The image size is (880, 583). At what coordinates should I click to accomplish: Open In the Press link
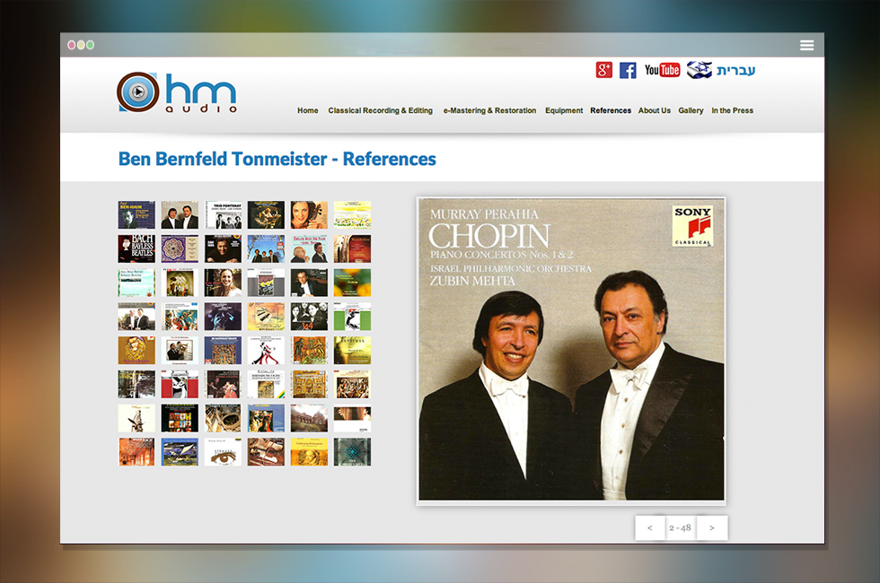click(733, 110)
